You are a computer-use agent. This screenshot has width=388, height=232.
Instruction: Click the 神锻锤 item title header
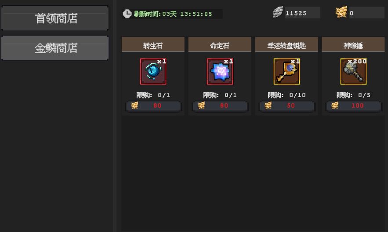[353, 45]
